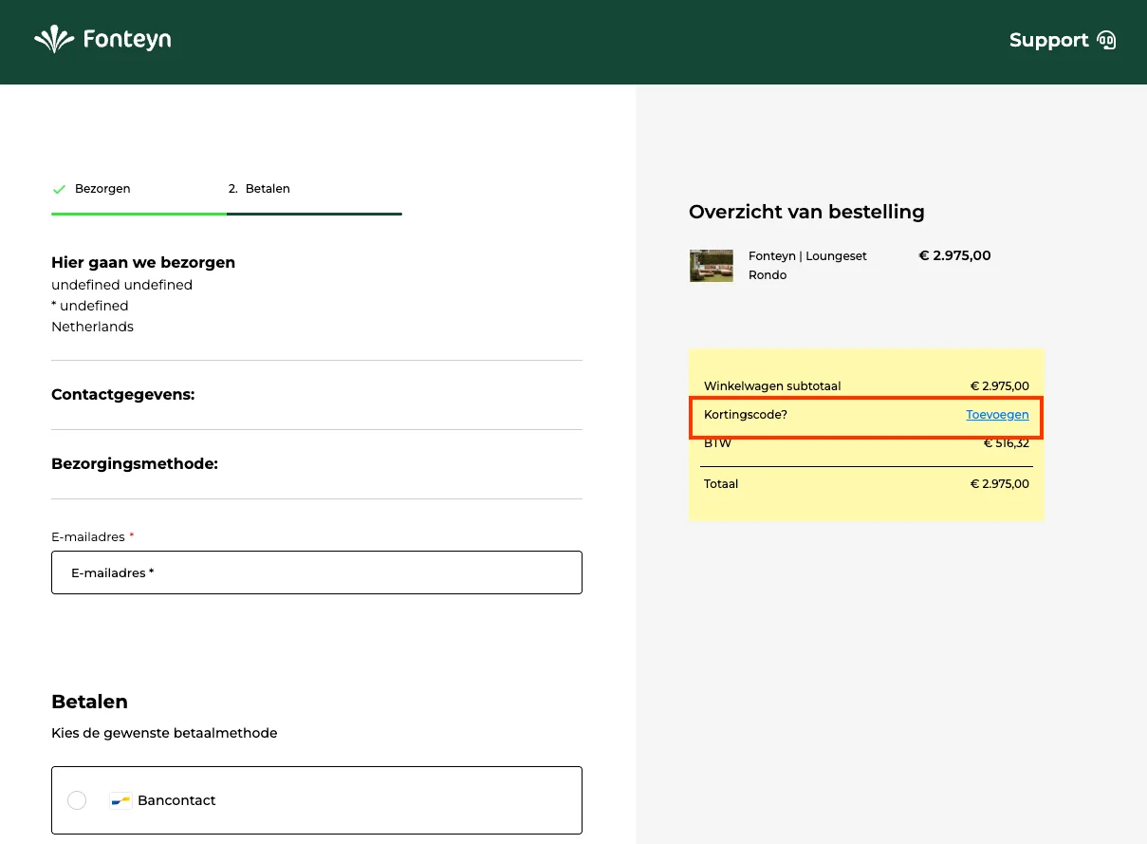Click the Bancontact payment logo icon

point(120,800)
